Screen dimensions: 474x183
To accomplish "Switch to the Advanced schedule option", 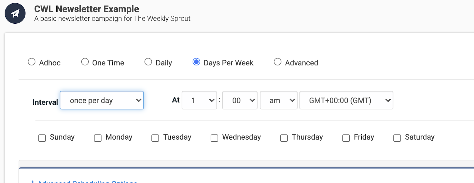I will pyautogui.click(x=278, y=62).
